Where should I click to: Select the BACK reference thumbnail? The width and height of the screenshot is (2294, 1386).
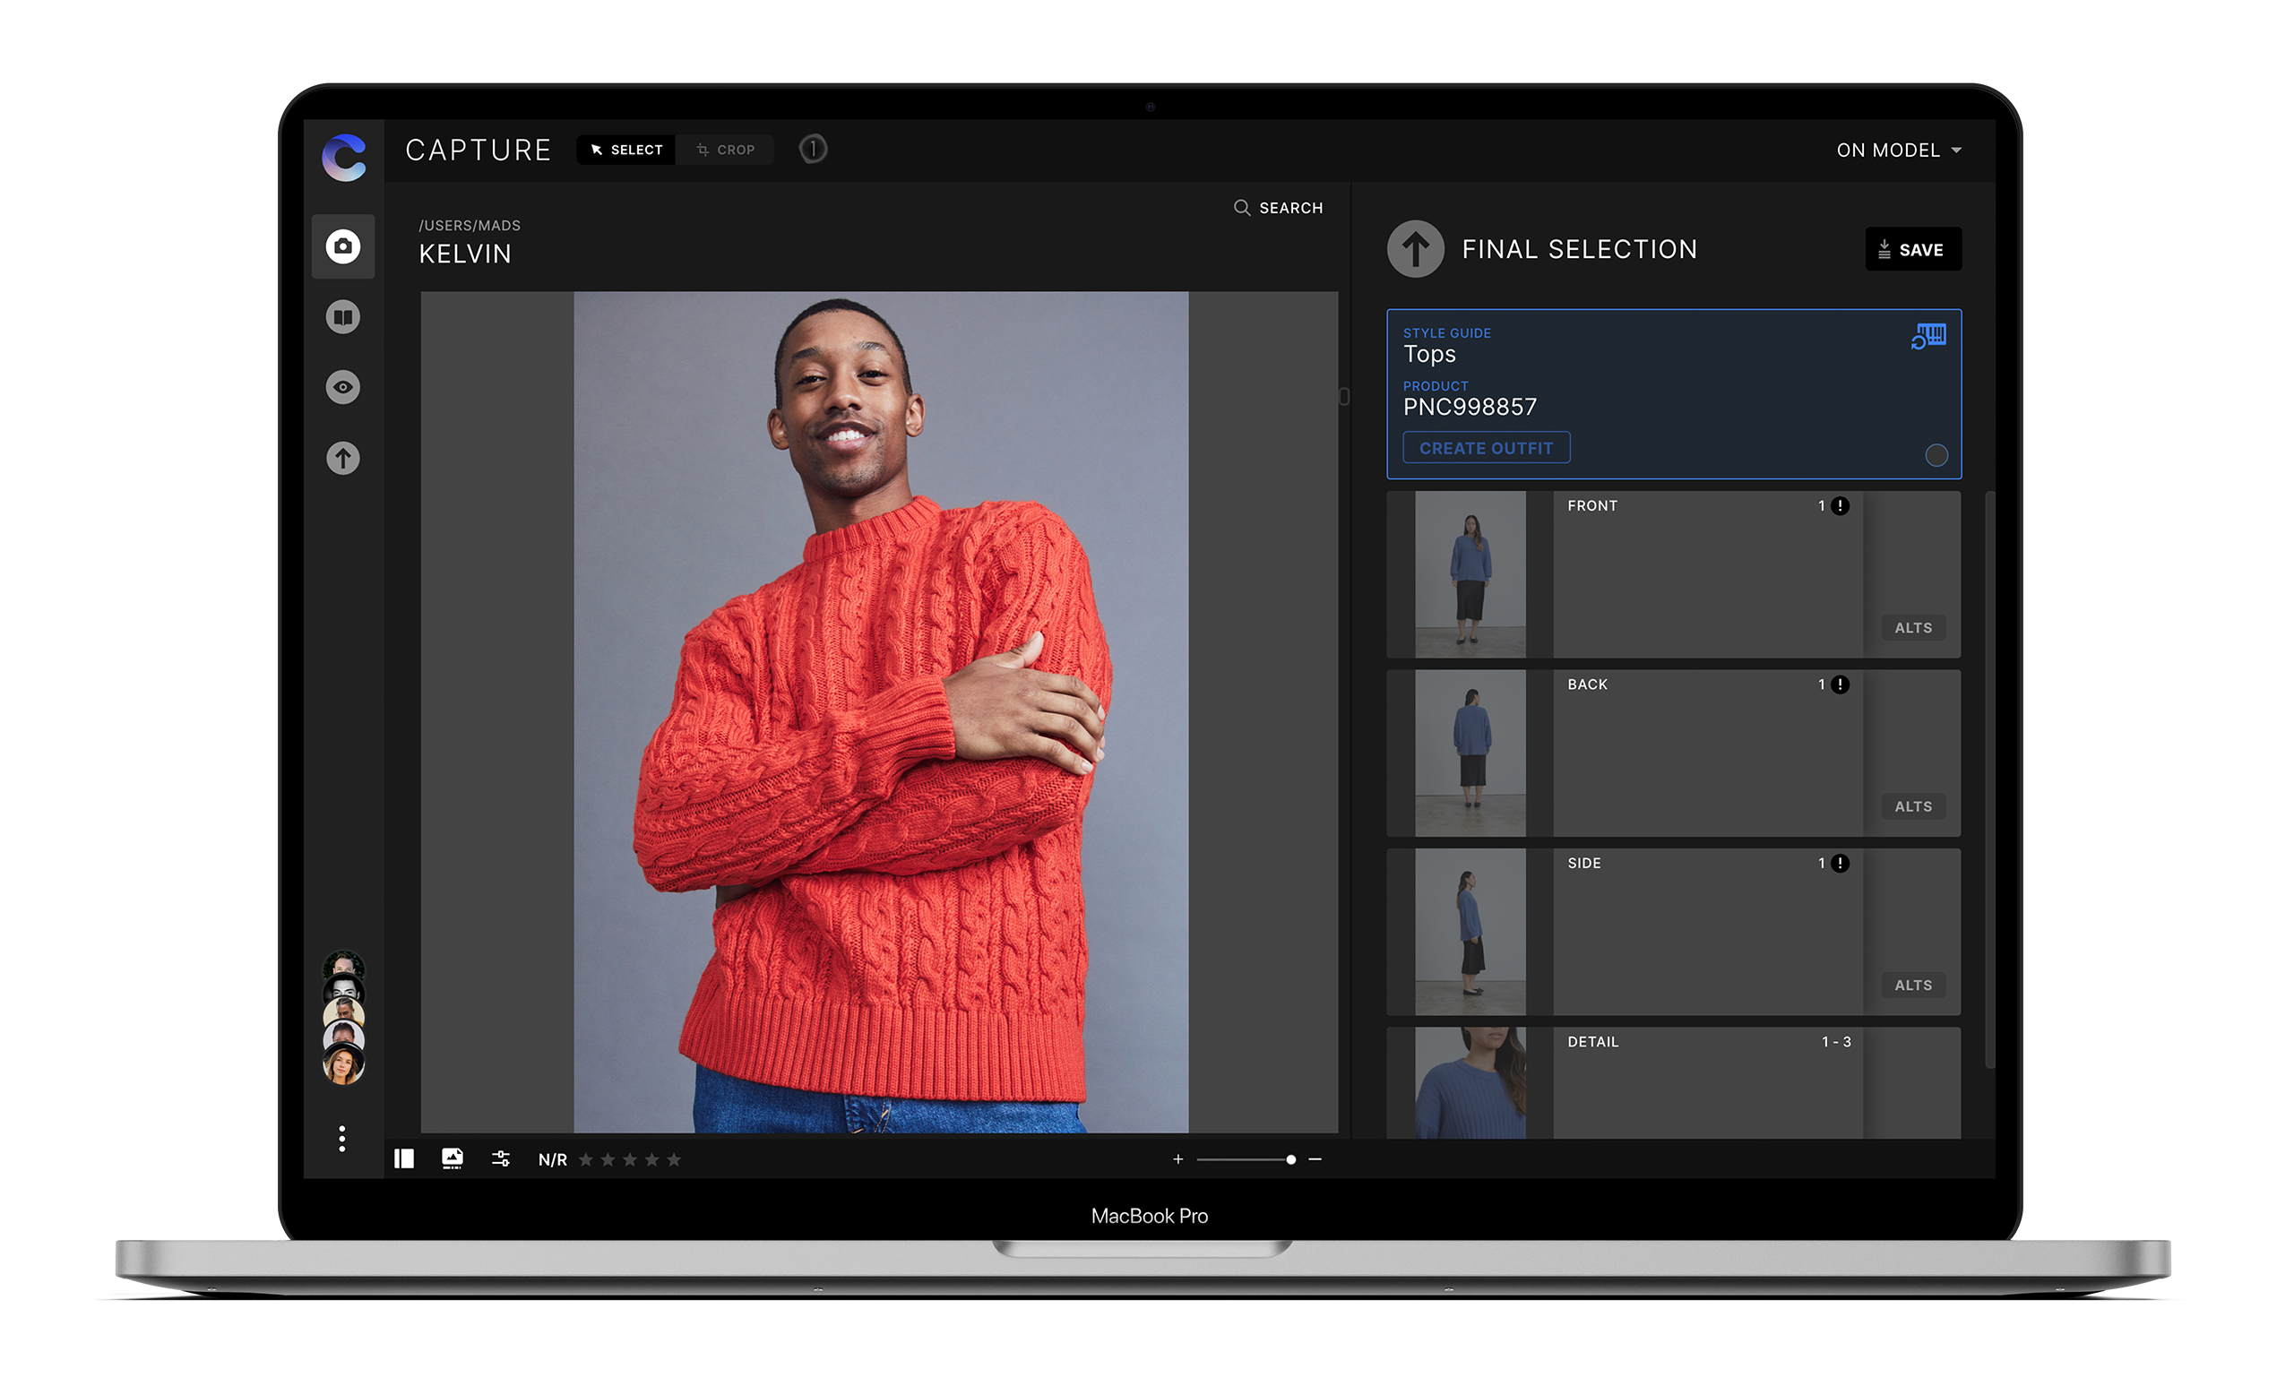click(x=1470, y=753)
